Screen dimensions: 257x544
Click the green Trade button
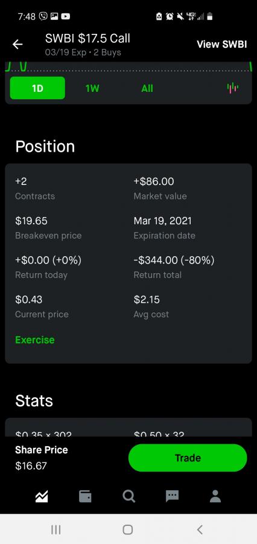pyautogui.click(x=188, y=458)
